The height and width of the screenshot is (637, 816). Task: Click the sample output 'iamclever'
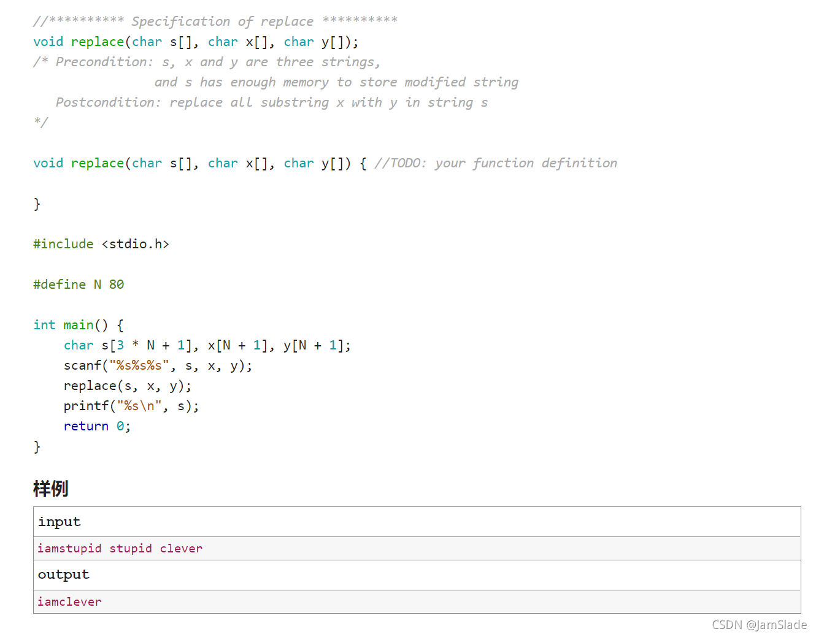click(69, 601)
